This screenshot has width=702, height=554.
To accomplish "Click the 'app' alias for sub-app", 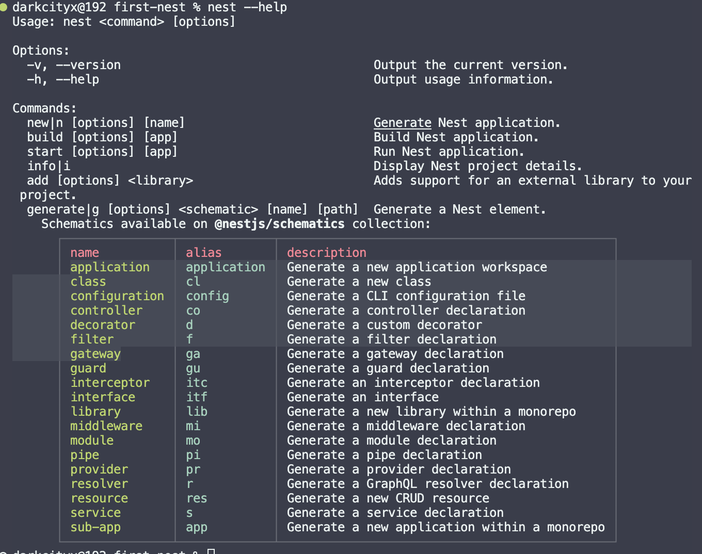I will point(197,527).
